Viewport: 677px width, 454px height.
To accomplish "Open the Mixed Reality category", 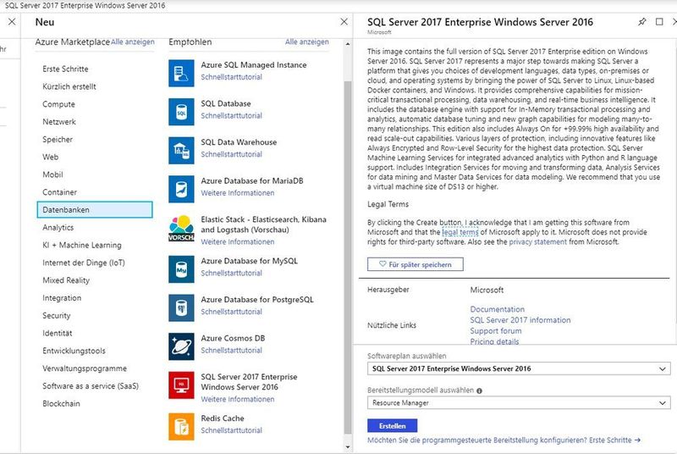I will click(66, 280).
